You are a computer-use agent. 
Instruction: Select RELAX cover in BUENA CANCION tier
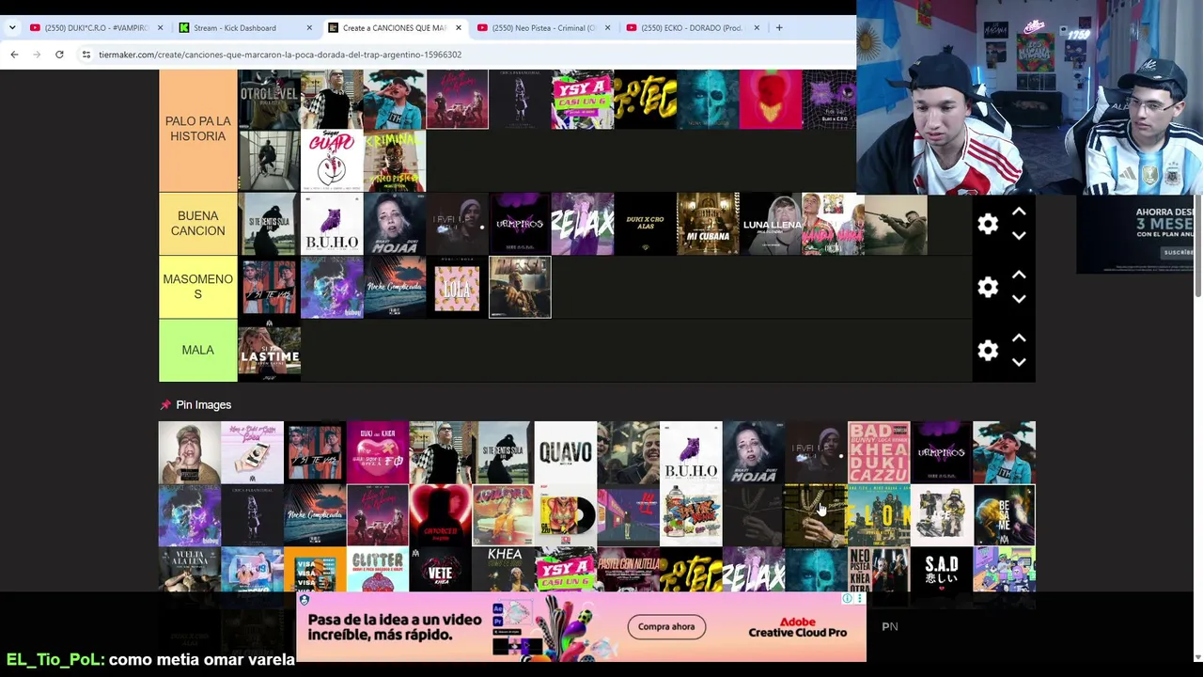583,224
